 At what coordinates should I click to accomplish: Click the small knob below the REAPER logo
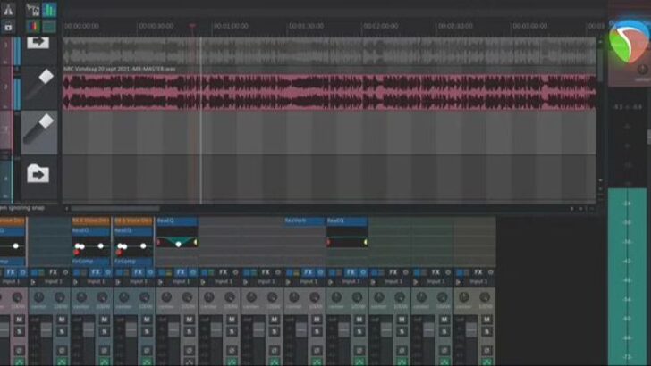pos(642,70)
